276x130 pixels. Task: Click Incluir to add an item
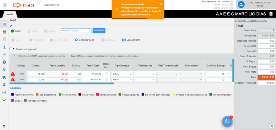16,31
